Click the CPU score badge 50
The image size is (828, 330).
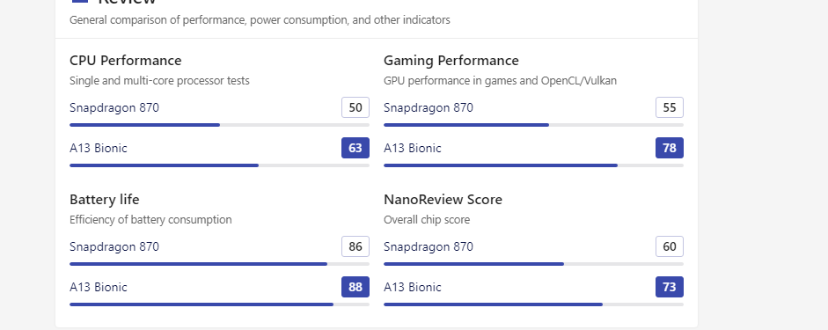pos(355,107)
